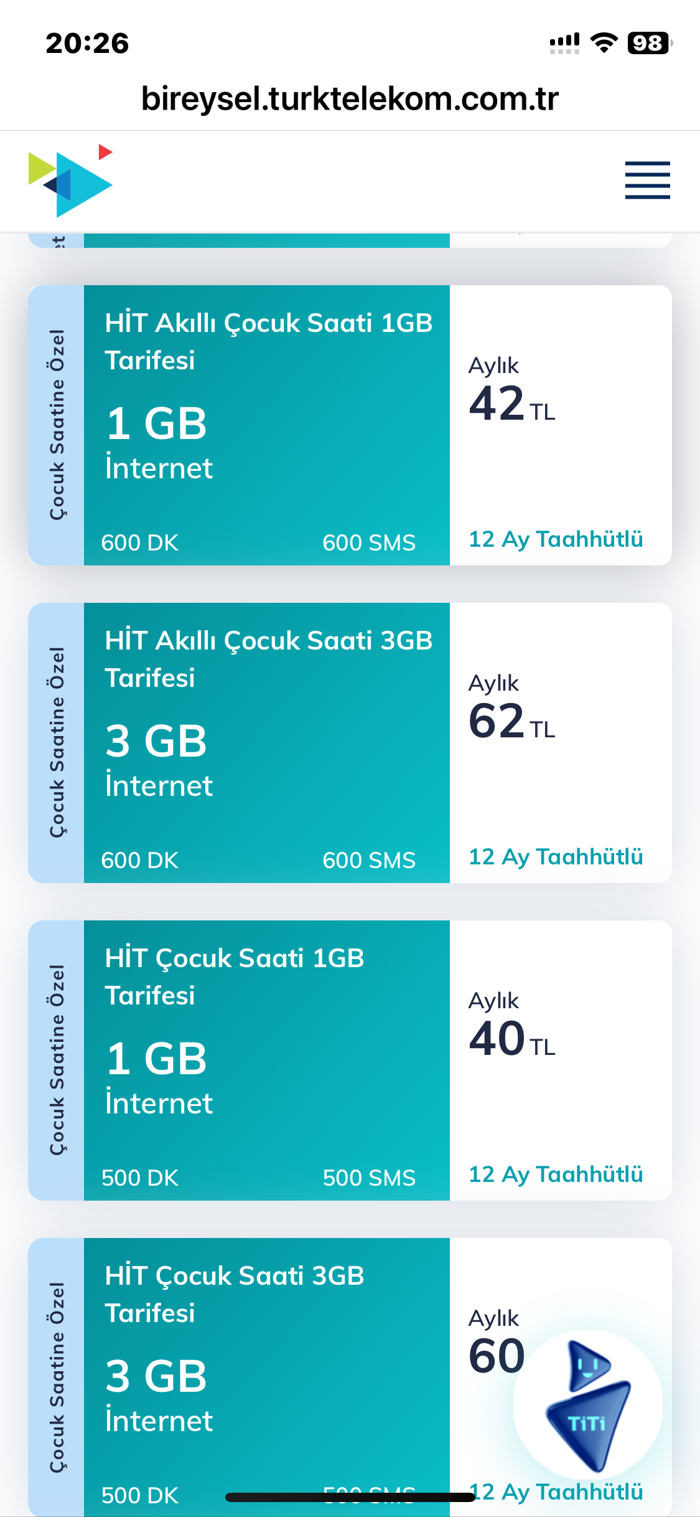The width and height of the screenshot is (700, 1517).
Task: Tap the bireysel.turktelekom.com.tr address bar
Action: [x=350, y=98]
